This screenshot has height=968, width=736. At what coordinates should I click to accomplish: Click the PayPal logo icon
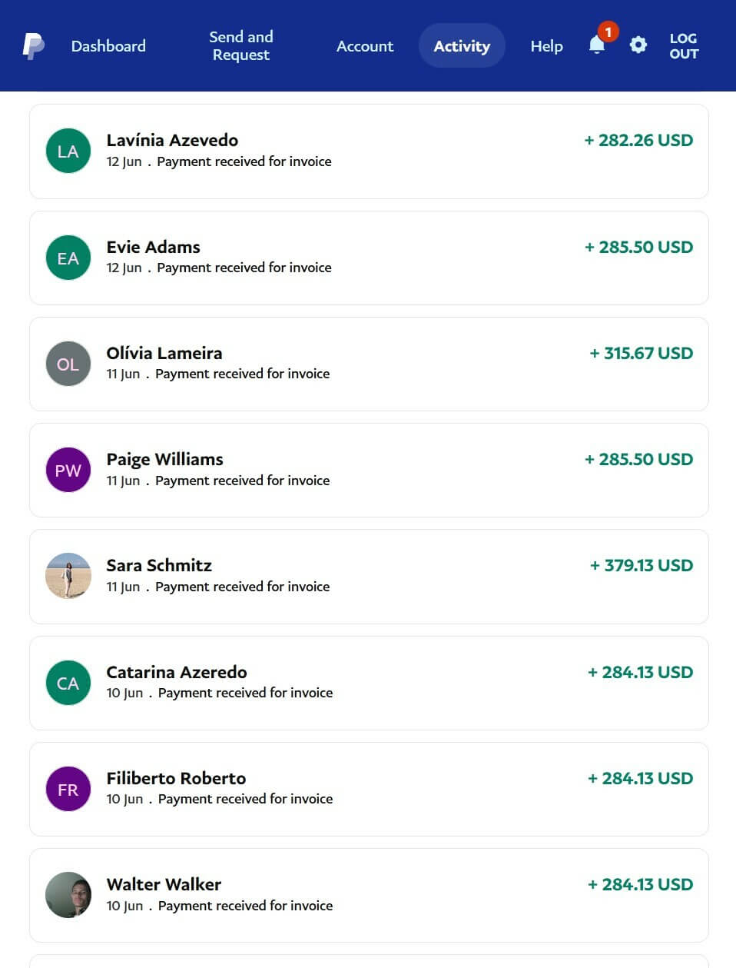pos(33,46)
